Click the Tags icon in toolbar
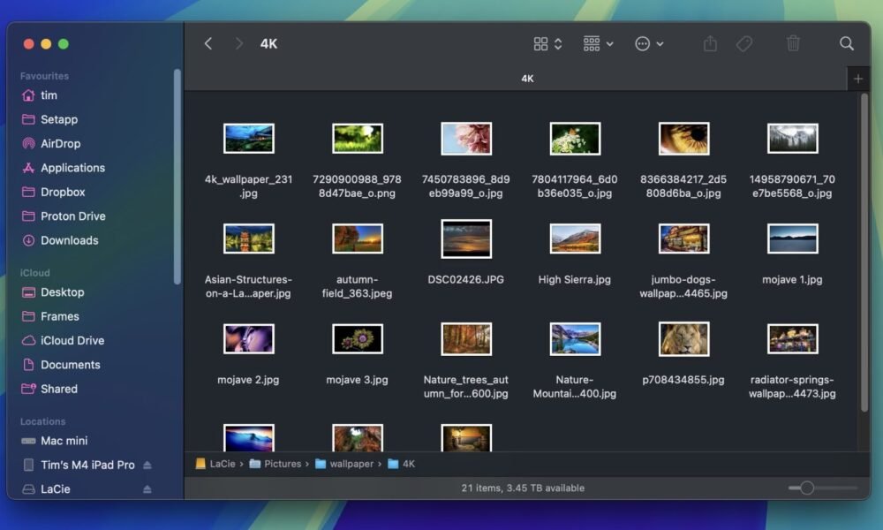This screenshot has height=530, width=883. pyautogui.click(x=744, y=43)
